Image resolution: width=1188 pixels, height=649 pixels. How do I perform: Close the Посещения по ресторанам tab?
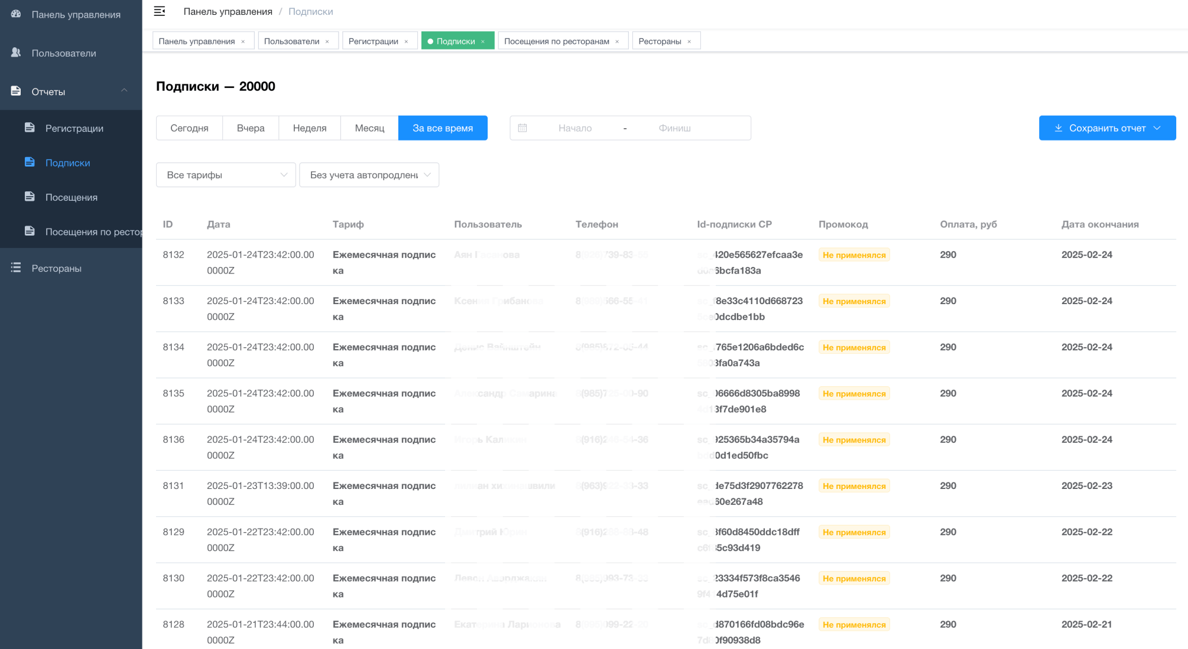point(617,41)
